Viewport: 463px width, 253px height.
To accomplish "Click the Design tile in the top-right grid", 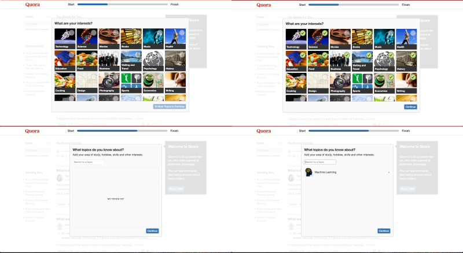I will pyautogui.click(x=318, y=83).
